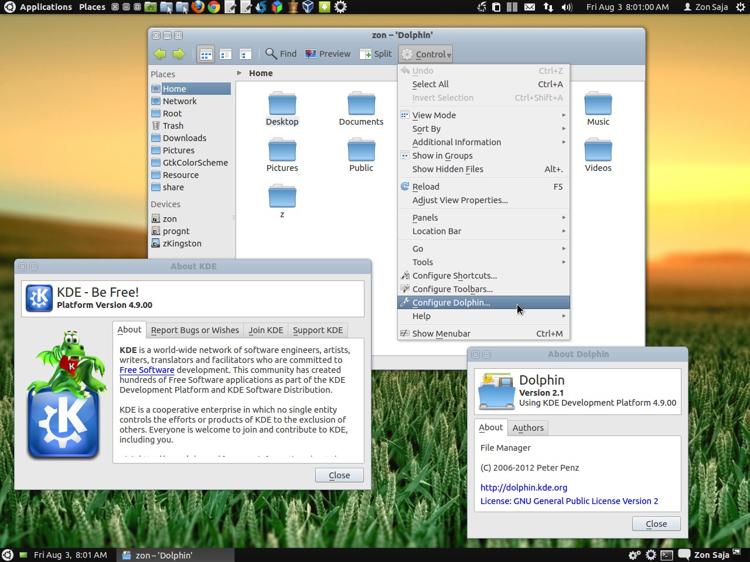
Task: Toggle Show in Groups
Action: tap(442, 156)
